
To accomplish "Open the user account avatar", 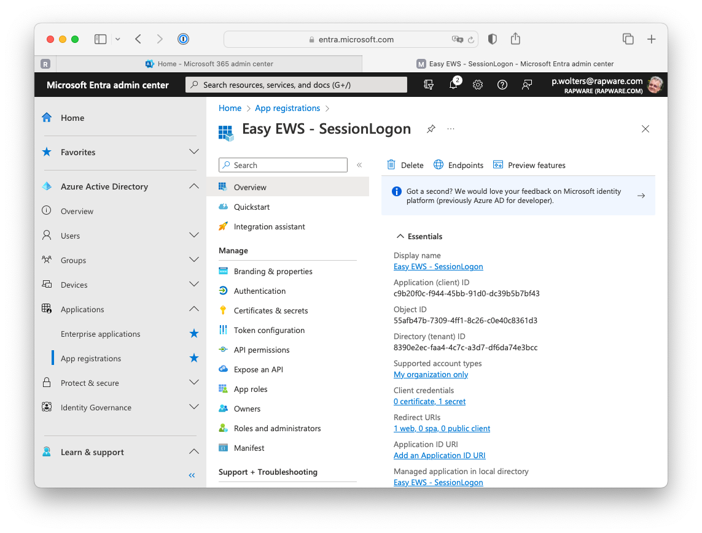I will coord(655,85).
